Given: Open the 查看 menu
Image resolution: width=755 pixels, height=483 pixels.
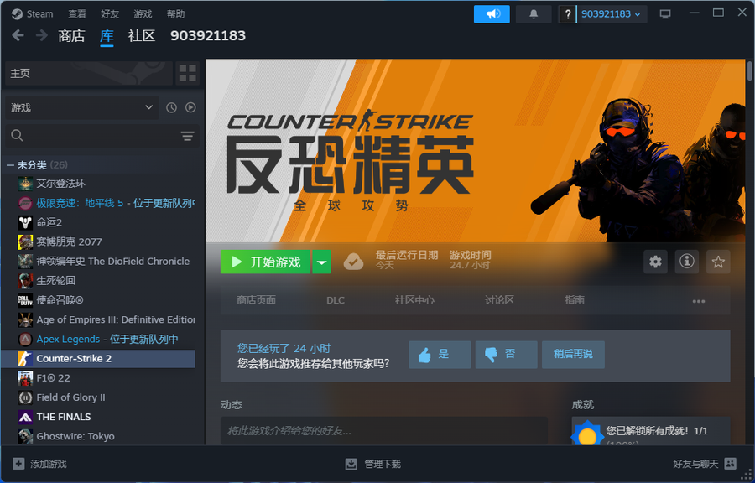Looking at the screenshot, I should 77,14.
